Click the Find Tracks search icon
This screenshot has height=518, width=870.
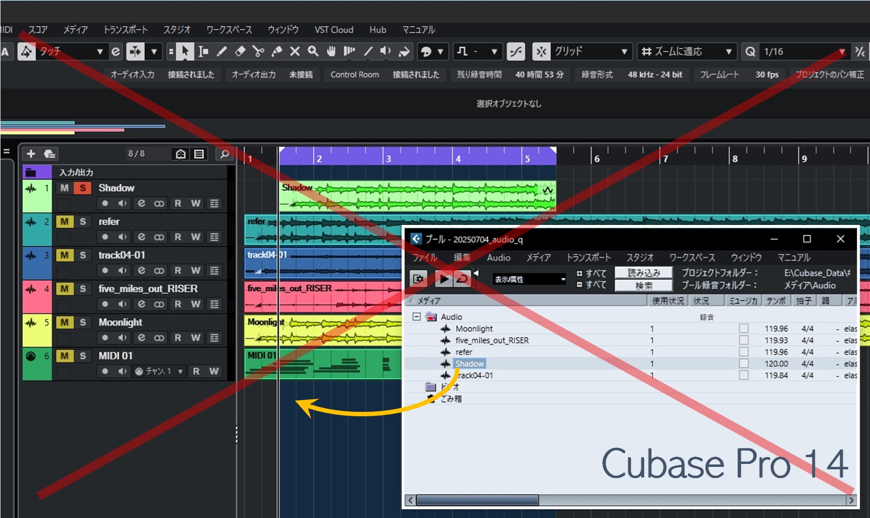pos(224,154)
